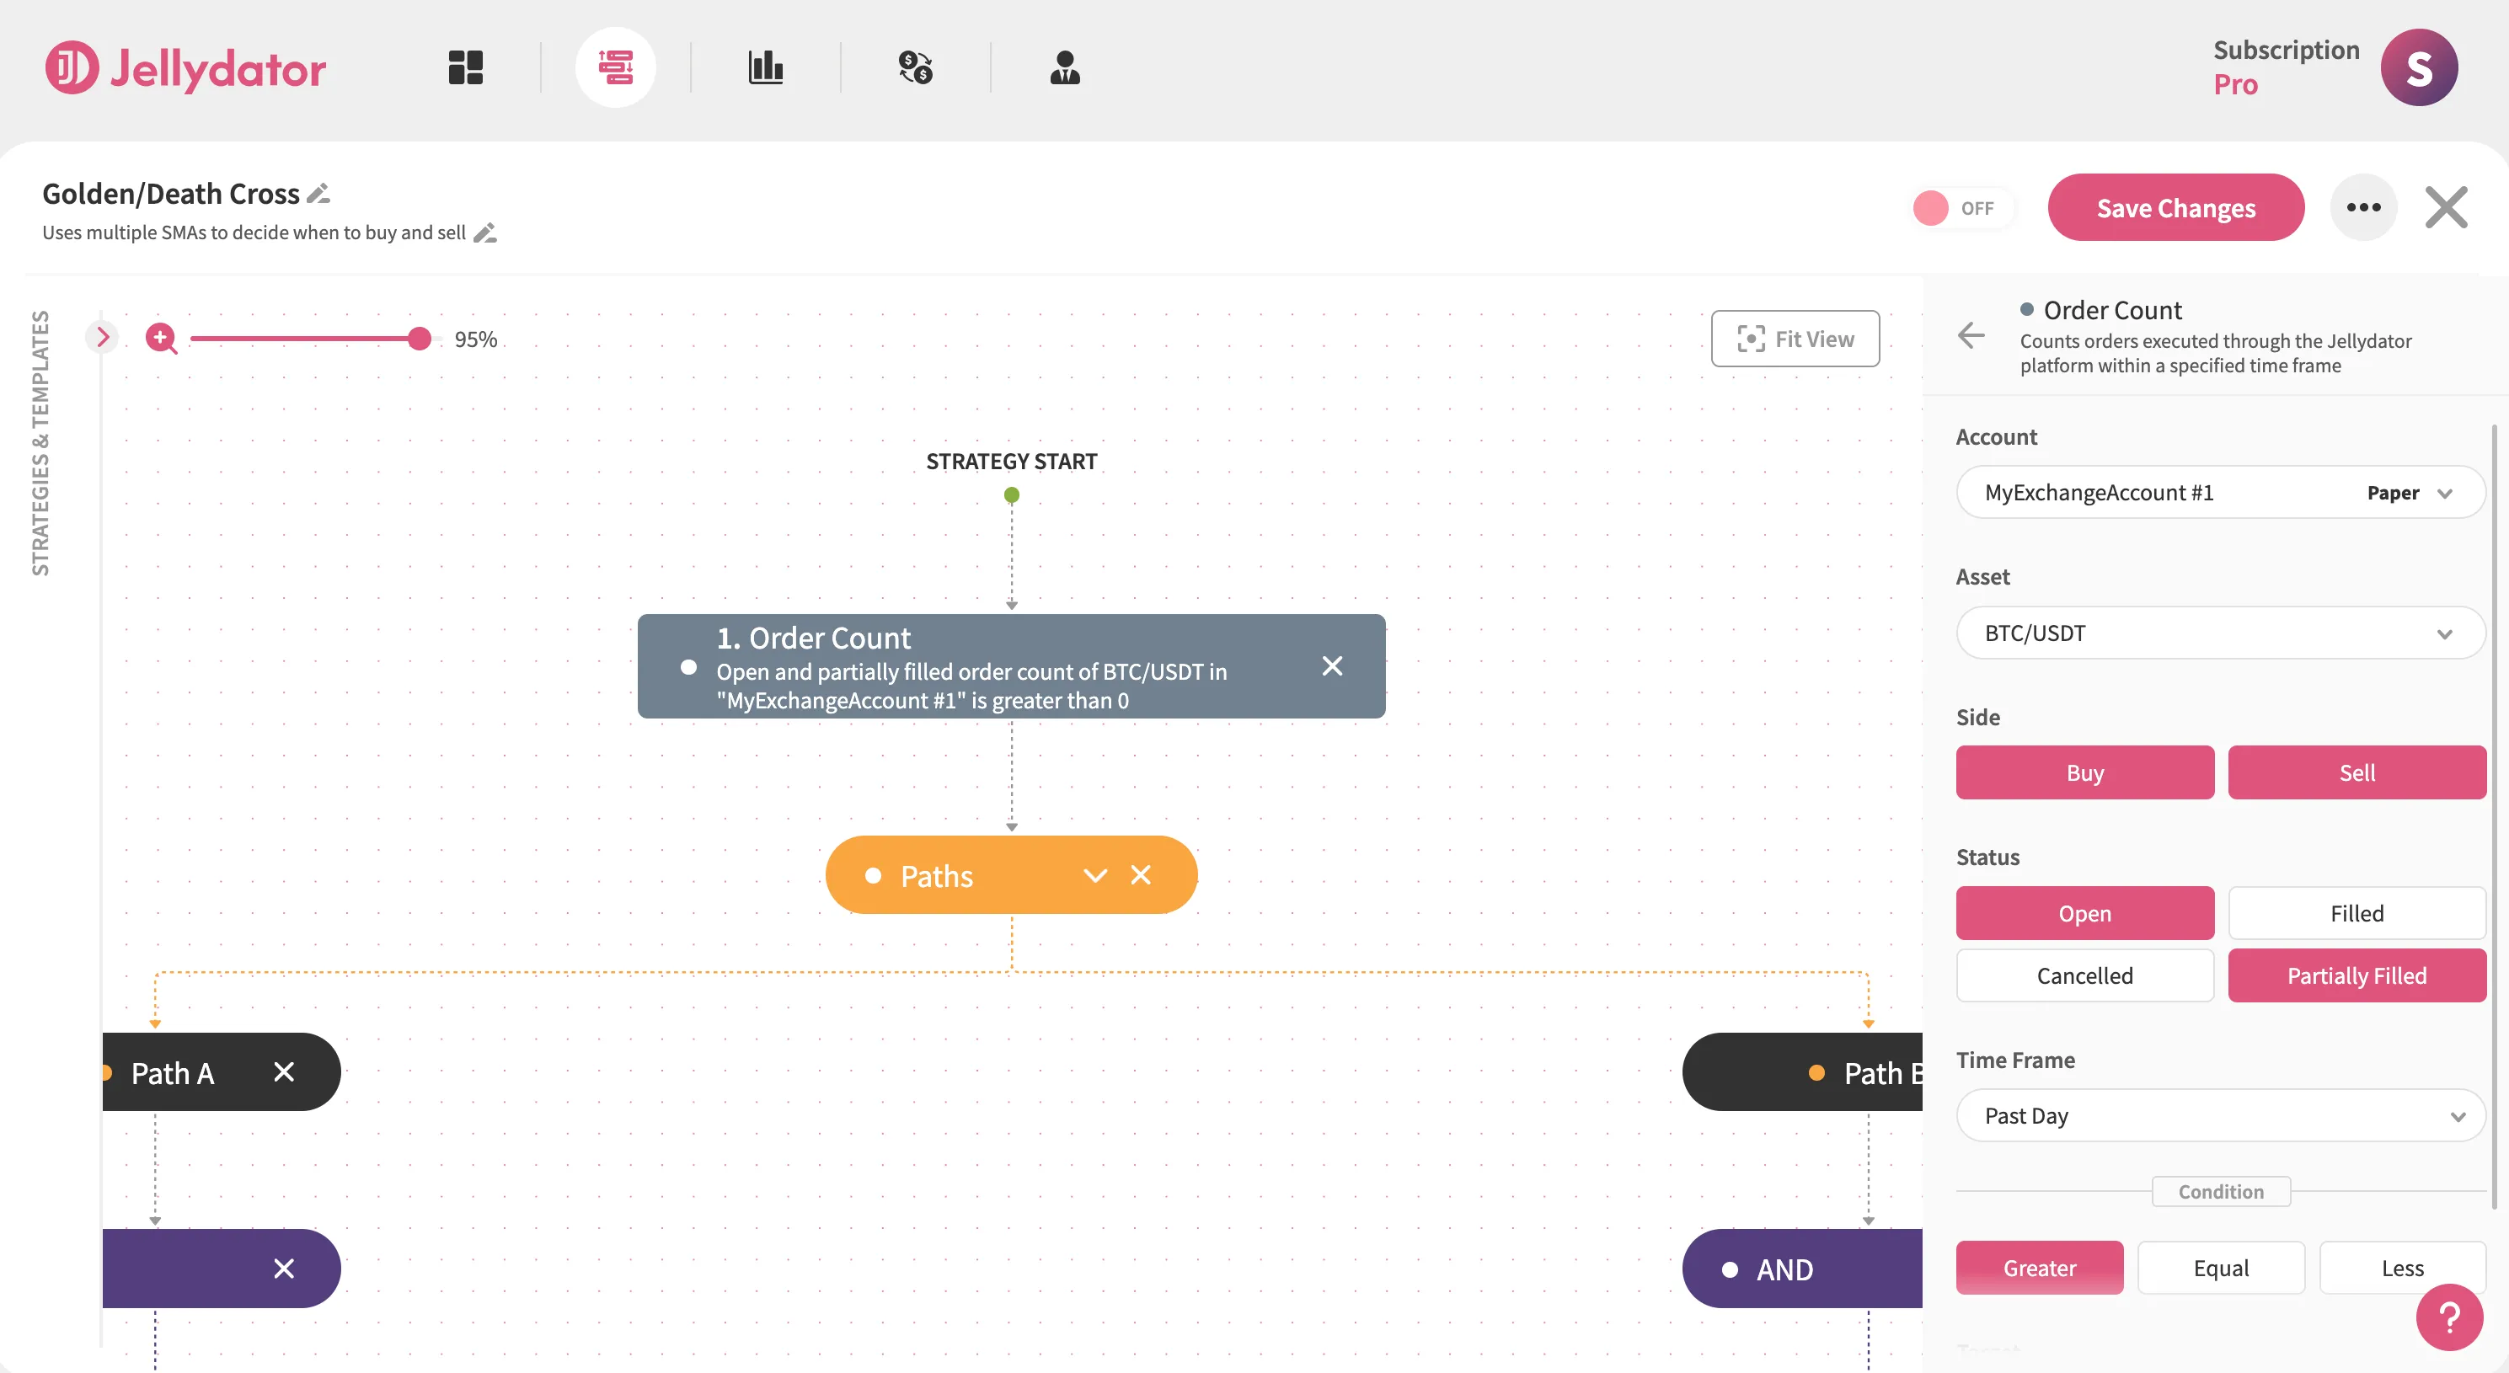Click the Jellydator logo

(x=186, y=67)
